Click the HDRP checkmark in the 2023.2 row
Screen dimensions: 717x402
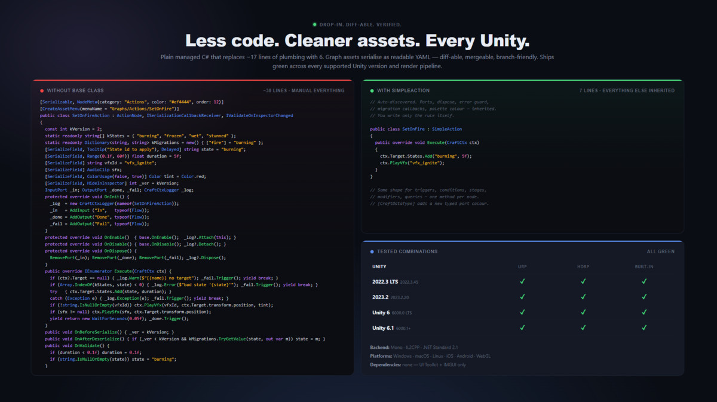point(583,296)
